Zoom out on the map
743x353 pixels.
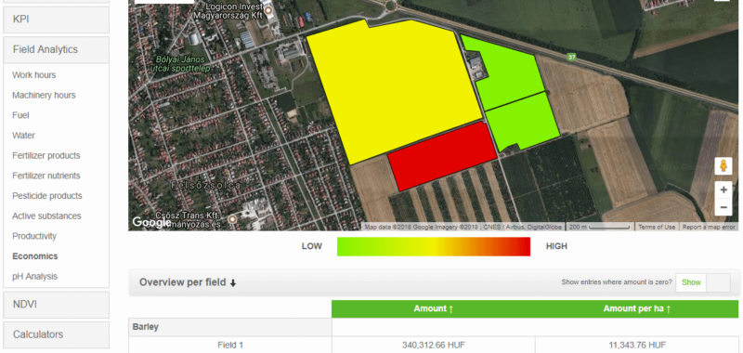click(x=723, y=207)
